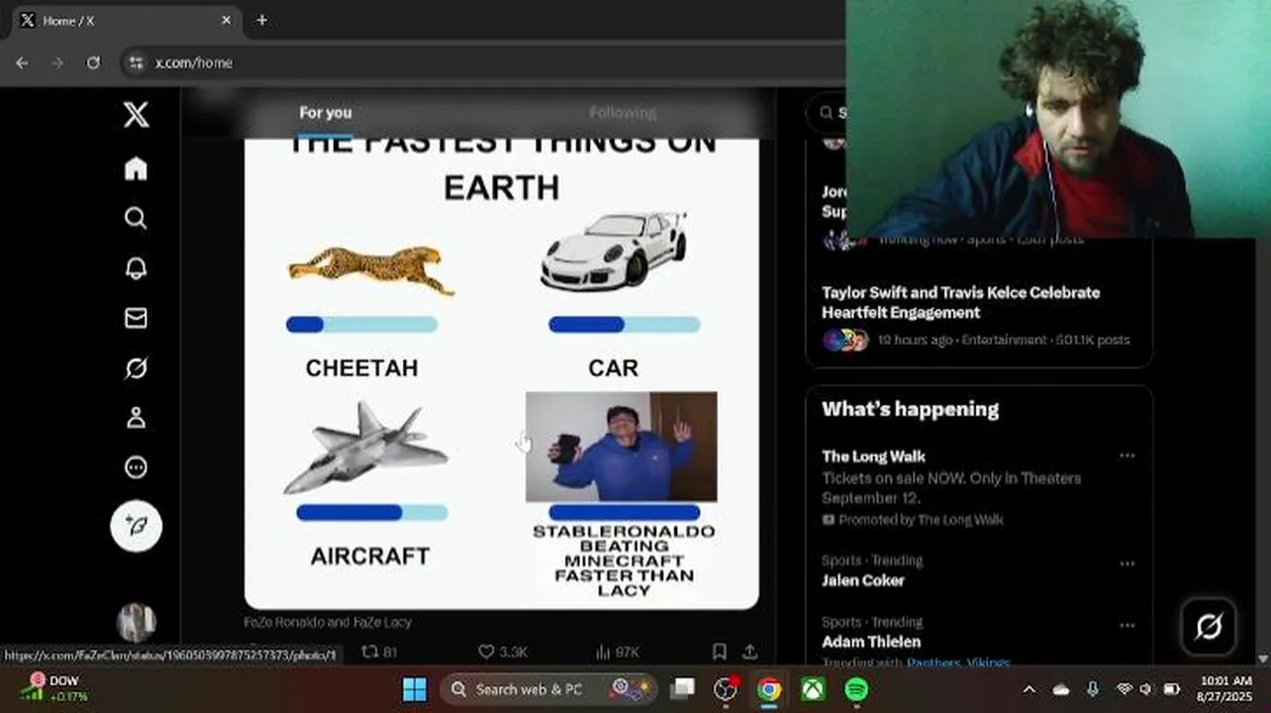Open More options circle icon in sidebar
Screen dimensions: 1271x713
click(x=136, y=467)
